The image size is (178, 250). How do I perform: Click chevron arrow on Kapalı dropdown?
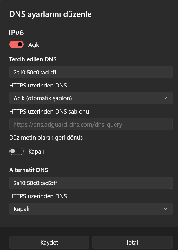165,209
